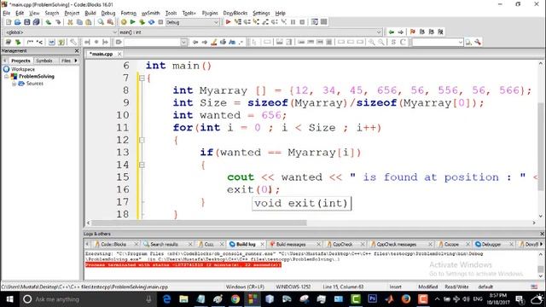
Task: Open Find using the magnifier icon
Action: (101, 22)
